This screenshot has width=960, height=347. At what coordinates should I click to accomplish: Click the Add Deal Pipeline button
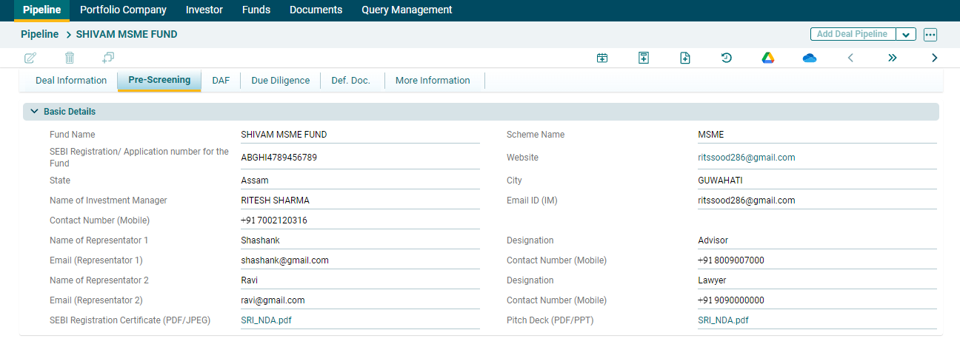(x=852, y=35)
